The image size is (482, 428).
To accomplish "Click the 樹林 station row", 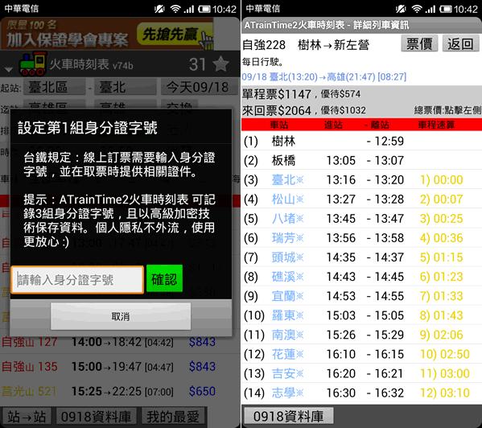I will click(x=361, y=141).
